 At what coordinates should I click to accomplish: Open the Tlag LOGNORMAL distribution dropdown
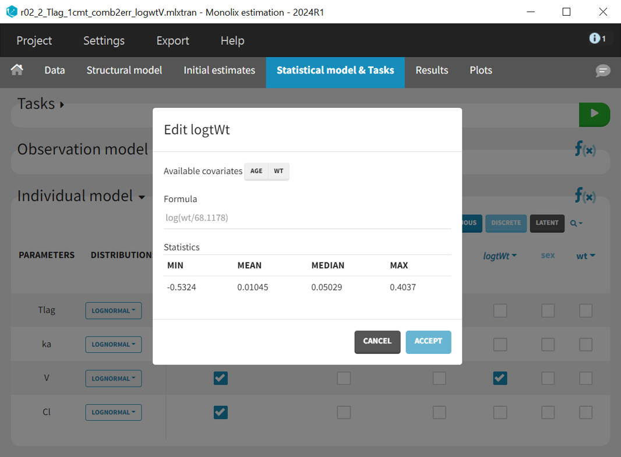[x=114, y=310]
